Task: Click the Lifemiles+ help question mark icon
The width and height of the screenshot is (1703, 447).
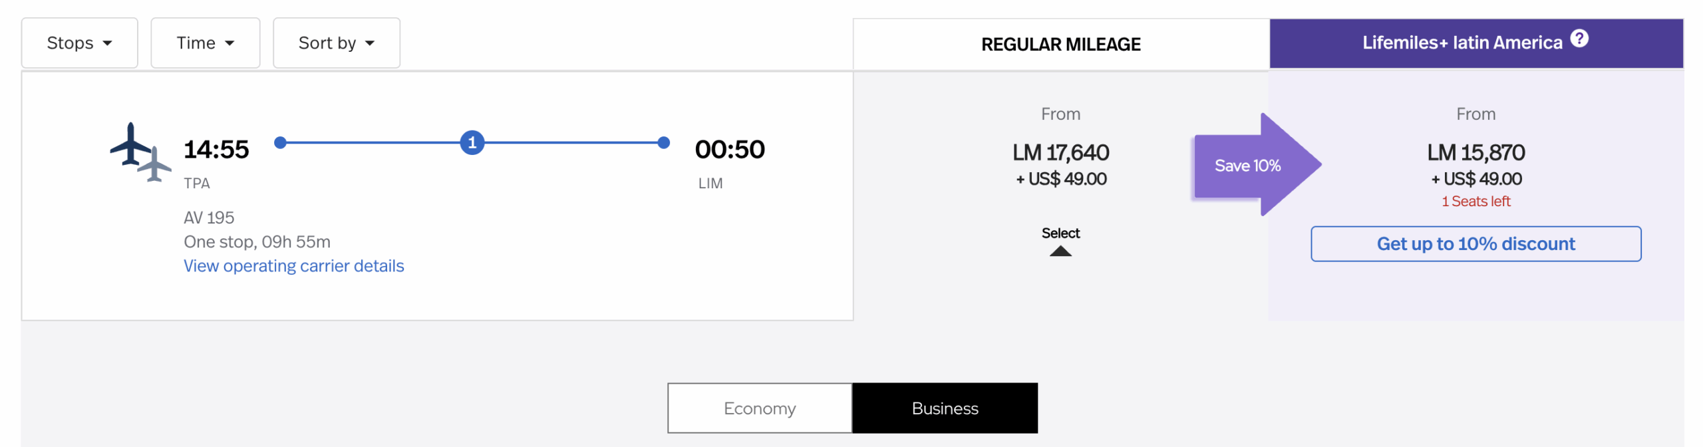Action: coord(1579,39)
